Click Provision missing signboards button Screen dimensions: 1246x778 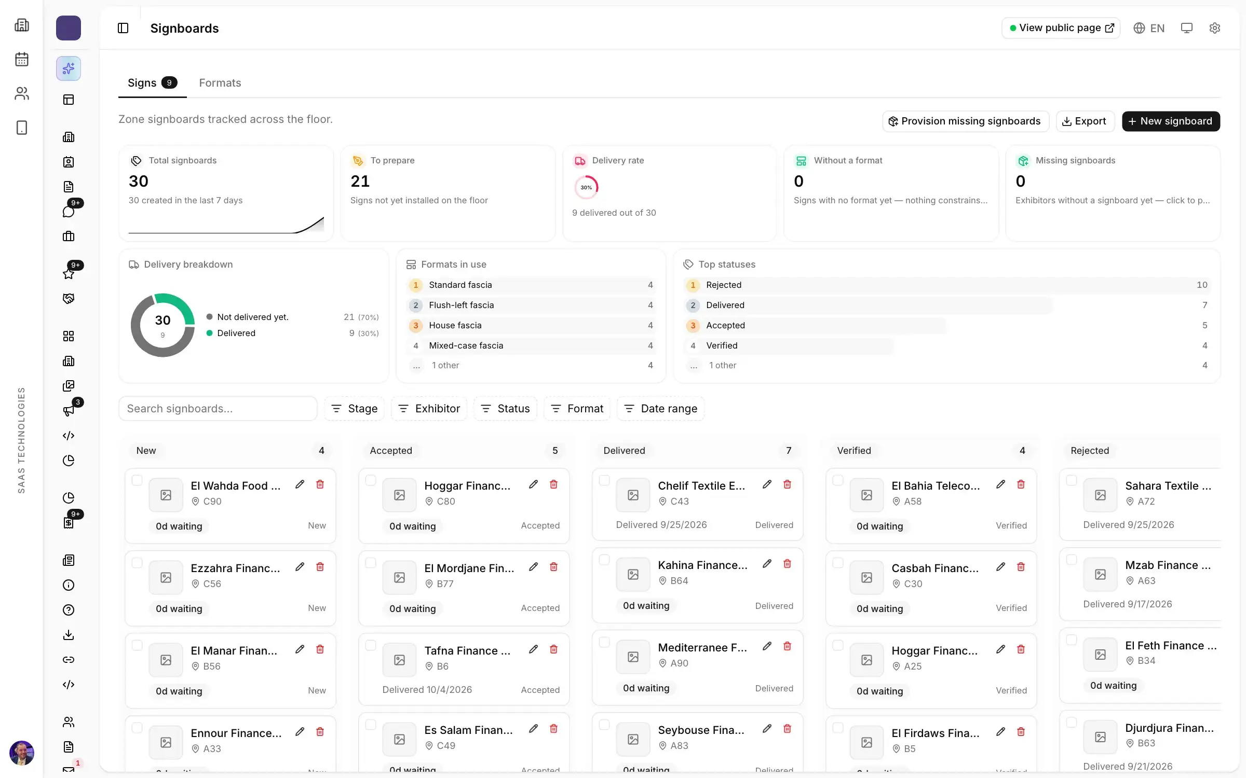click(965, 121)
